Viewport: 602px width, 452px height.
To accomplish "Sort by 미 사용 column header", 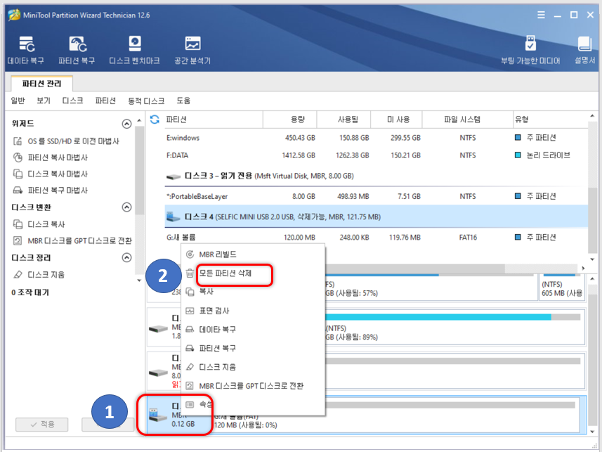I will coord(396,120).
